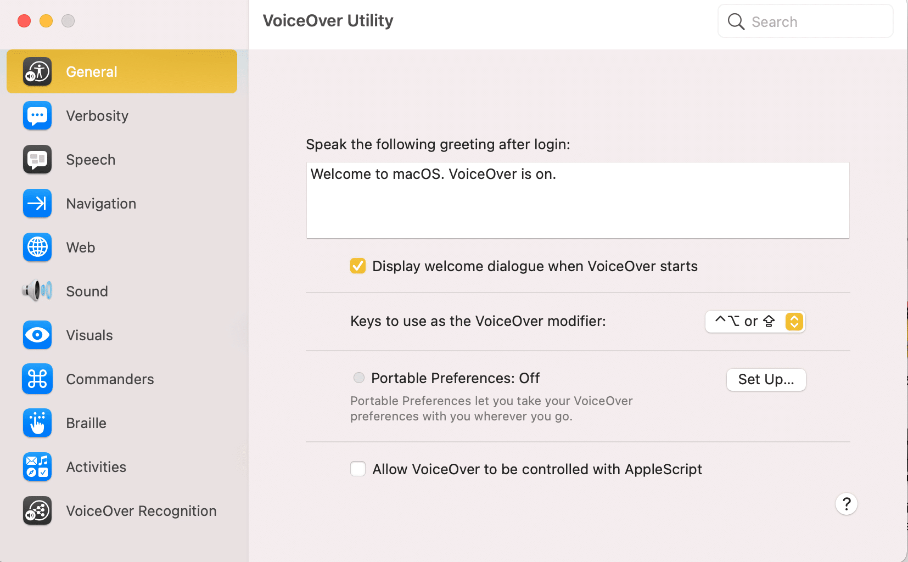Open the Braille hand icon
This screenshot has width=908, height=562.
click(36, 423)
